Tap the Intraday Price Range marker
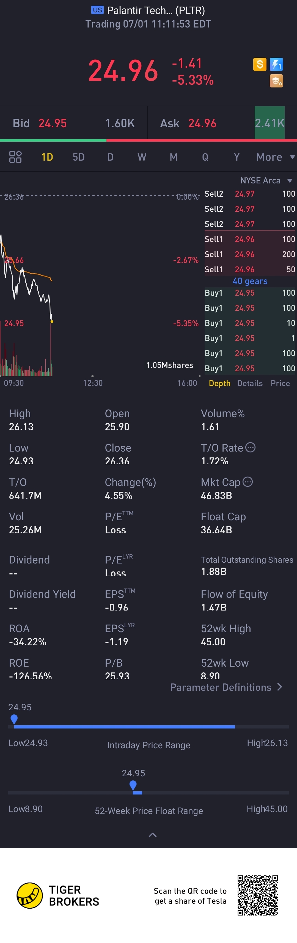Image resolution: width=297 pixels, height=943 pixels. (14, 719)
